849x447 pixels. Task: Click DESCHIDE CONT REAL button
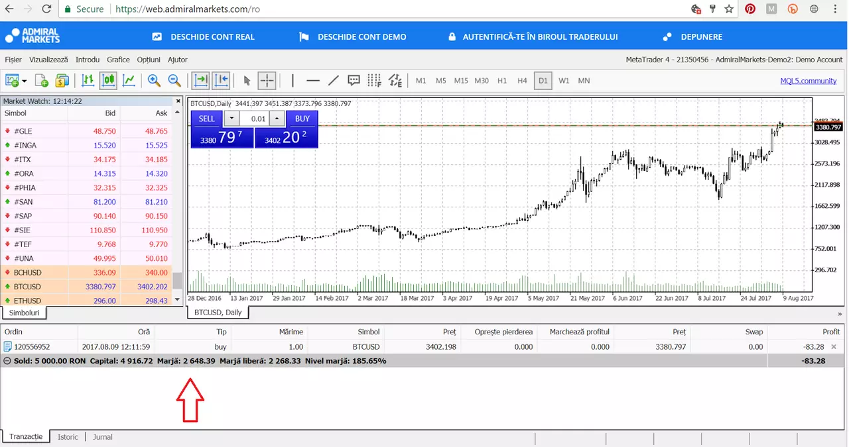click(203, 37)
